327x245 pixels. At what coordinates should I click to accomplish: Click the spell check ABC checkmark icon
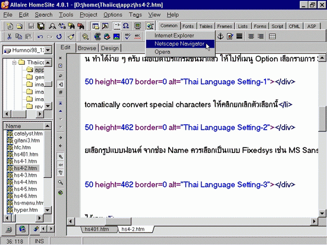[x=128, y=37]
